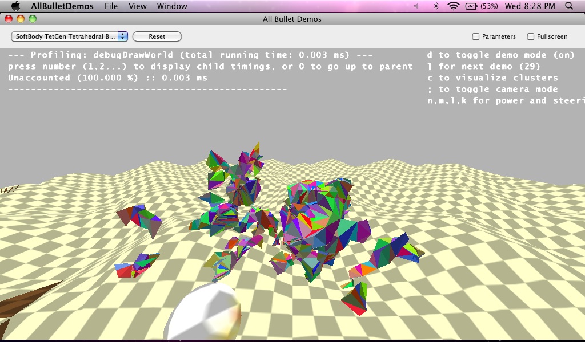
Task: Enable the Parameters checkbox
Action: 476,36
